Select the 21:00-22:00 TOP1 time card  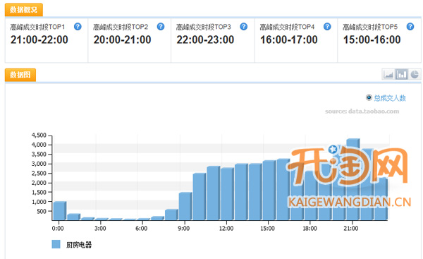46,40
